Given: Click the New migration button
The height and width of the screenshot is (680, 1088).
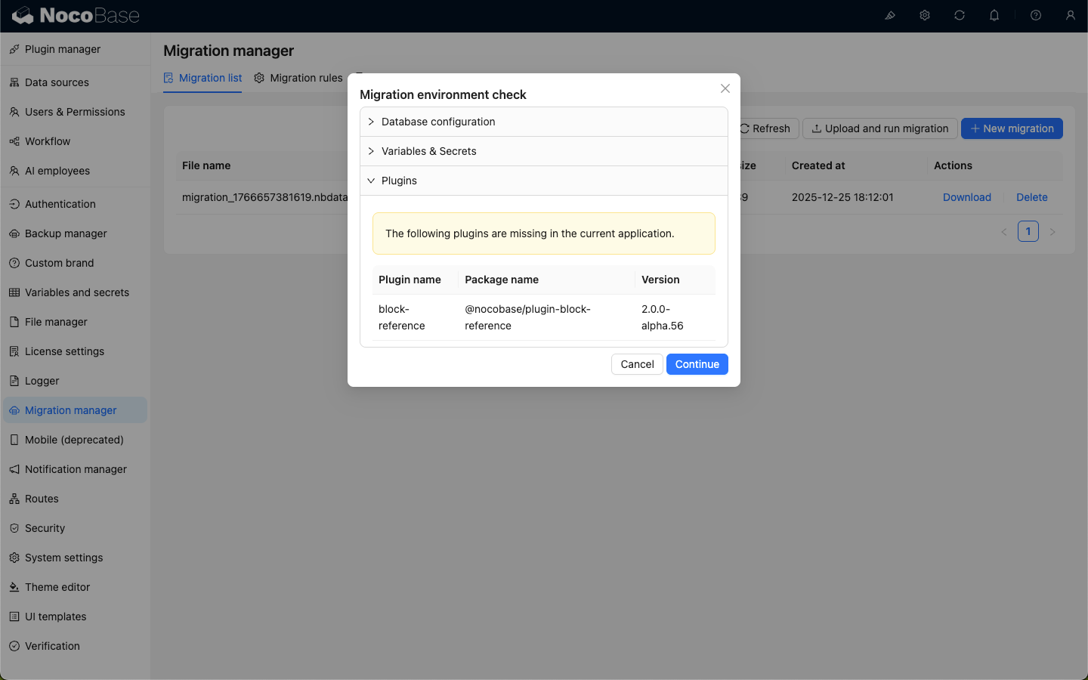Looking at the screenshot, I should tap(1012, 128).
